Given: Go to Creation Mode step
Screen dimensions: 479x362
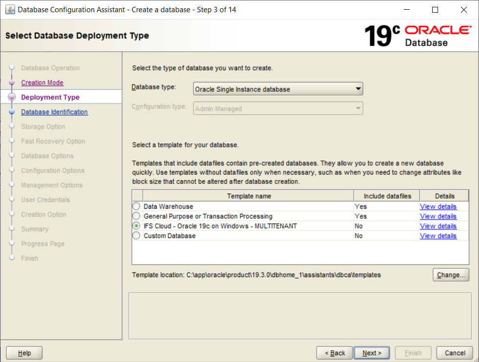Looking at the screenshot, I should pos(42,83).
